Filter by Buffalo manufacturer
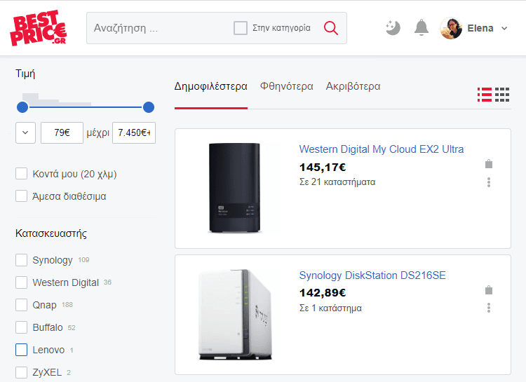Screen dimensions: 526x382 tap(22, 327)
